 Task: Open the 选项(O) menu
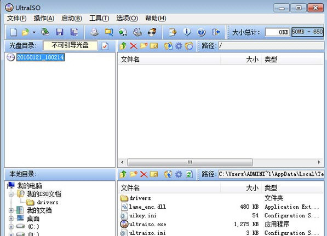(127, 18)
